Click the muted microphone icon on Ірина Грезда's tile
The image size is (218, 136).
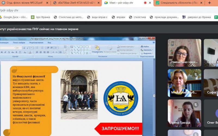point(195,104)
